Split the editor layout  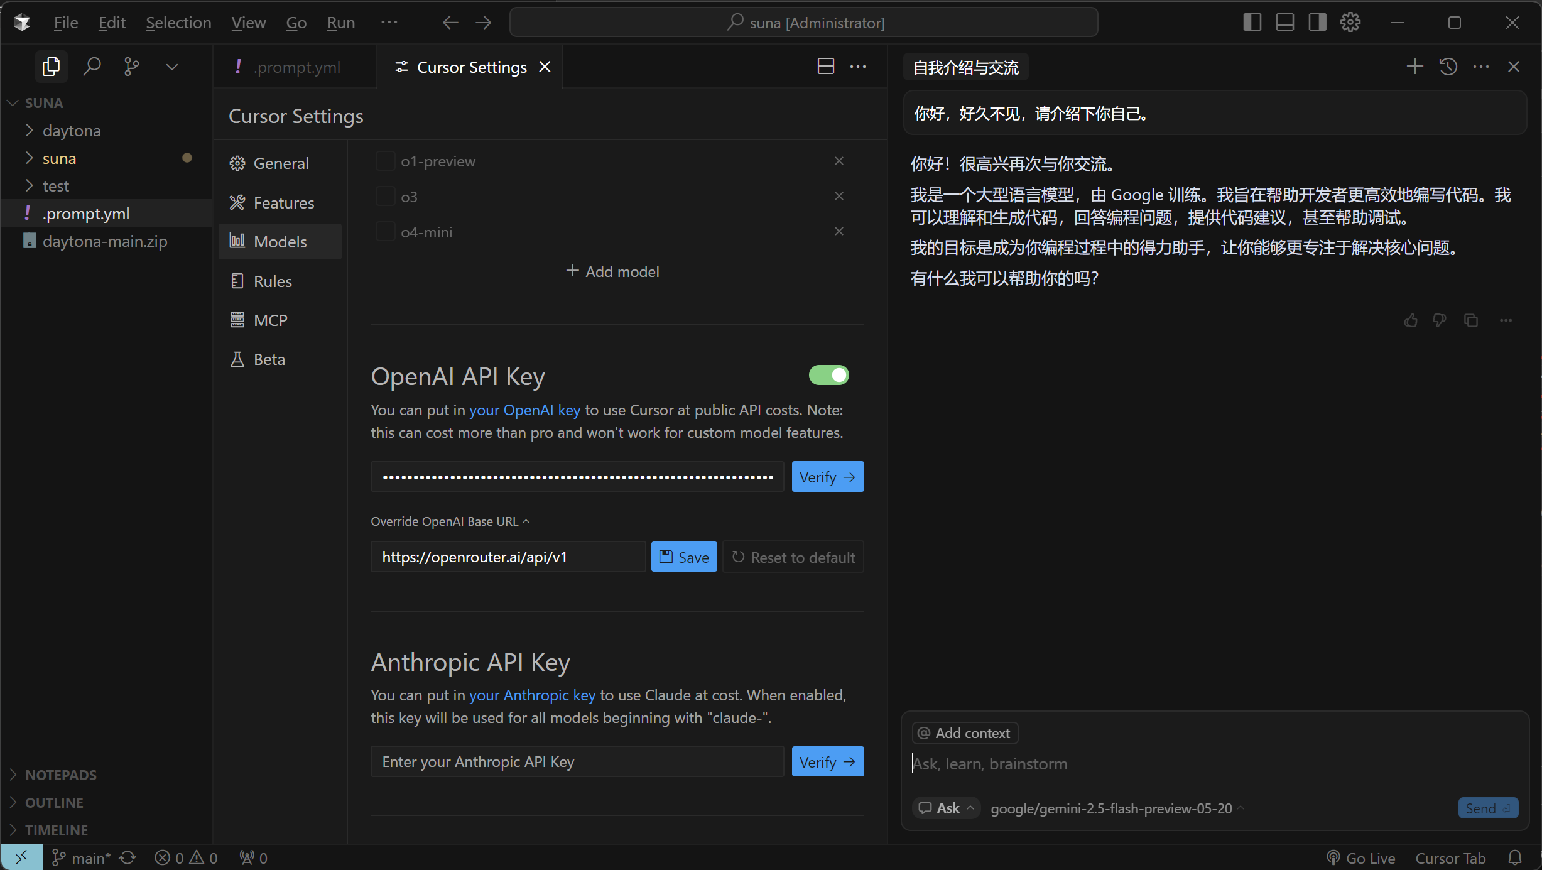[826, 67]
